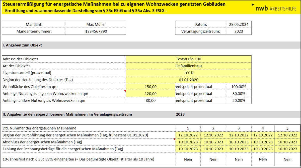Click the 'Nein' result under measure 2

tap(213, 159)
